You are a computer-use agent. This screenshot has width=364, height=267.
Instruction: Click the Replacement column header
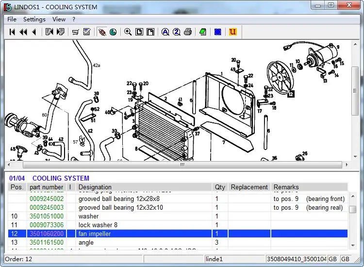[249, 187]
